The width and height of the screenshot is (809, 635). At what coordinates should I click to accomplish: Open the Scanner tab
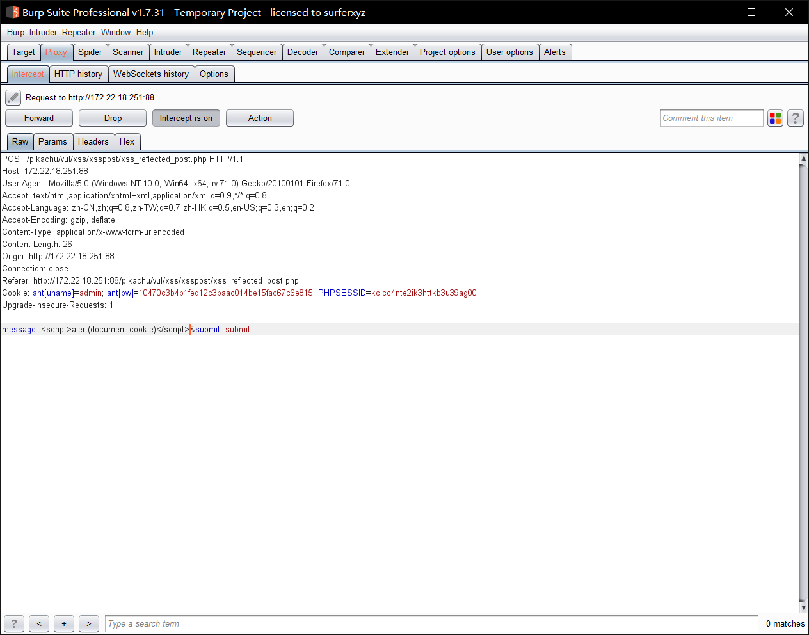tap(128, 52)
